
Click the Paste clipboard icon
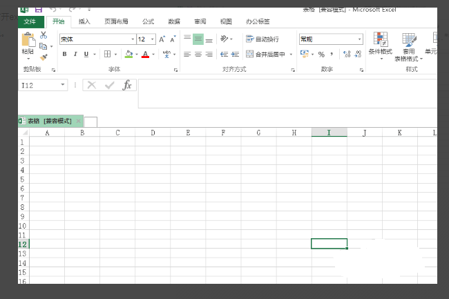pyautogui.click(x=28, y=41)
